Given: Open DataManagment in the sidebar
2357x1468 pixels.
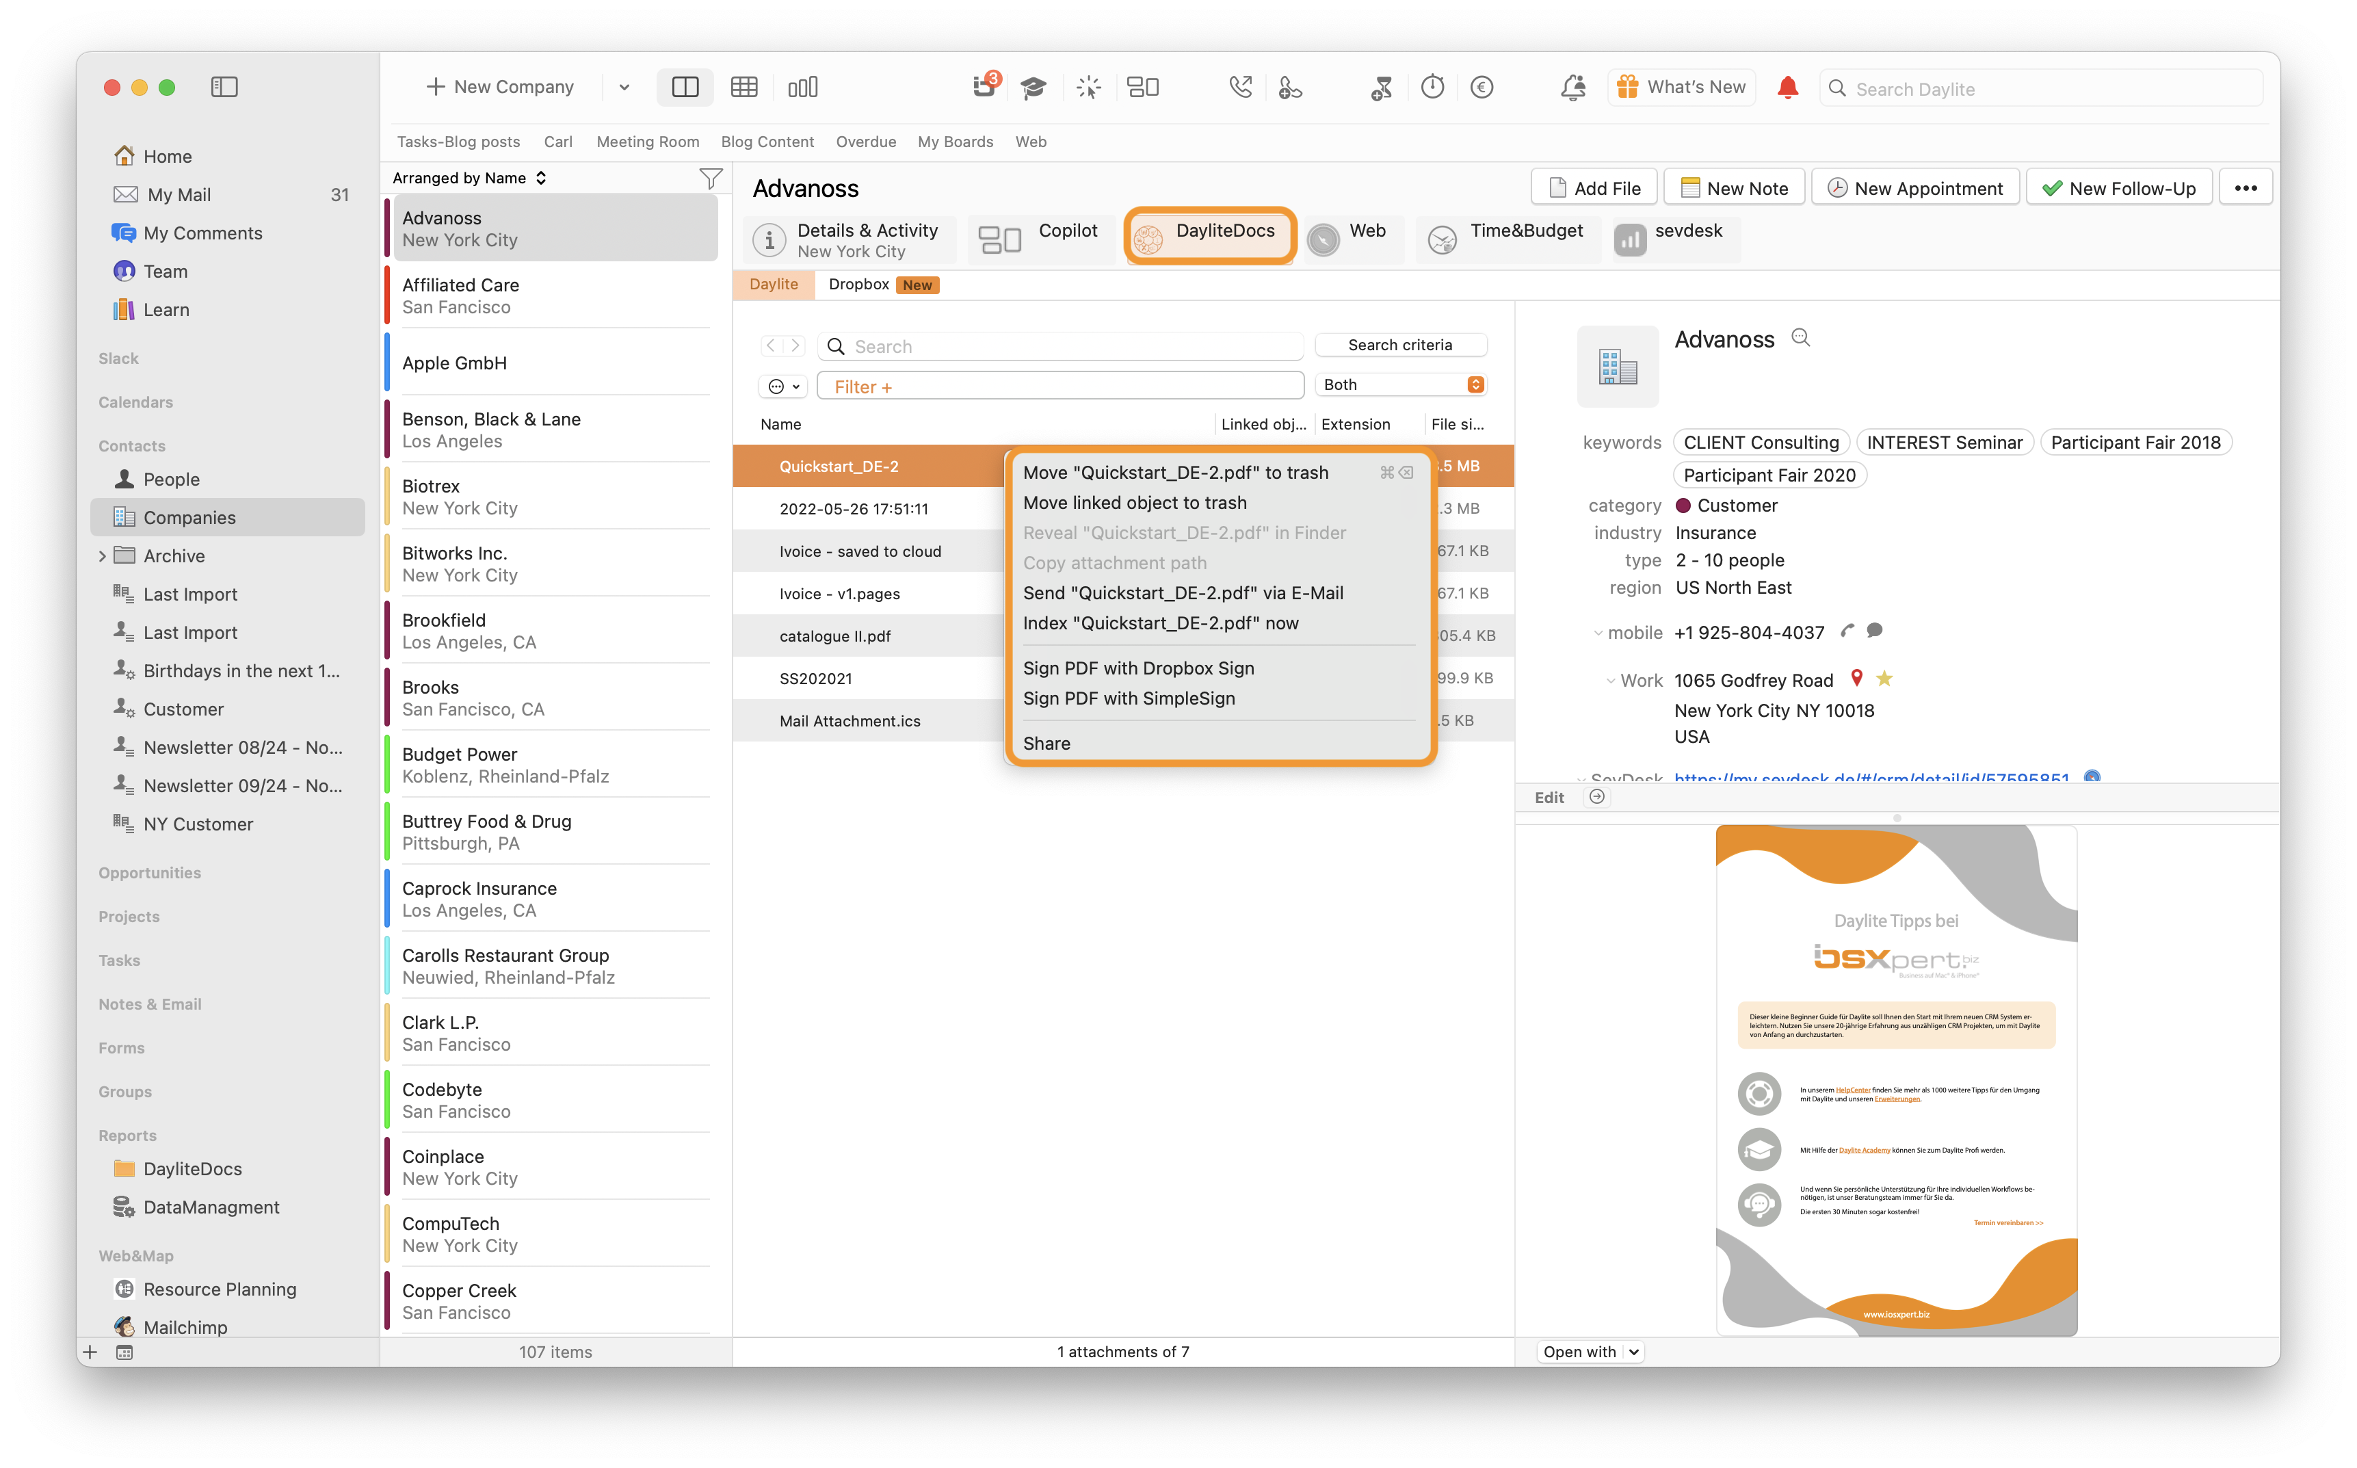Looking at the screenshot, I should coord(197,1207).
